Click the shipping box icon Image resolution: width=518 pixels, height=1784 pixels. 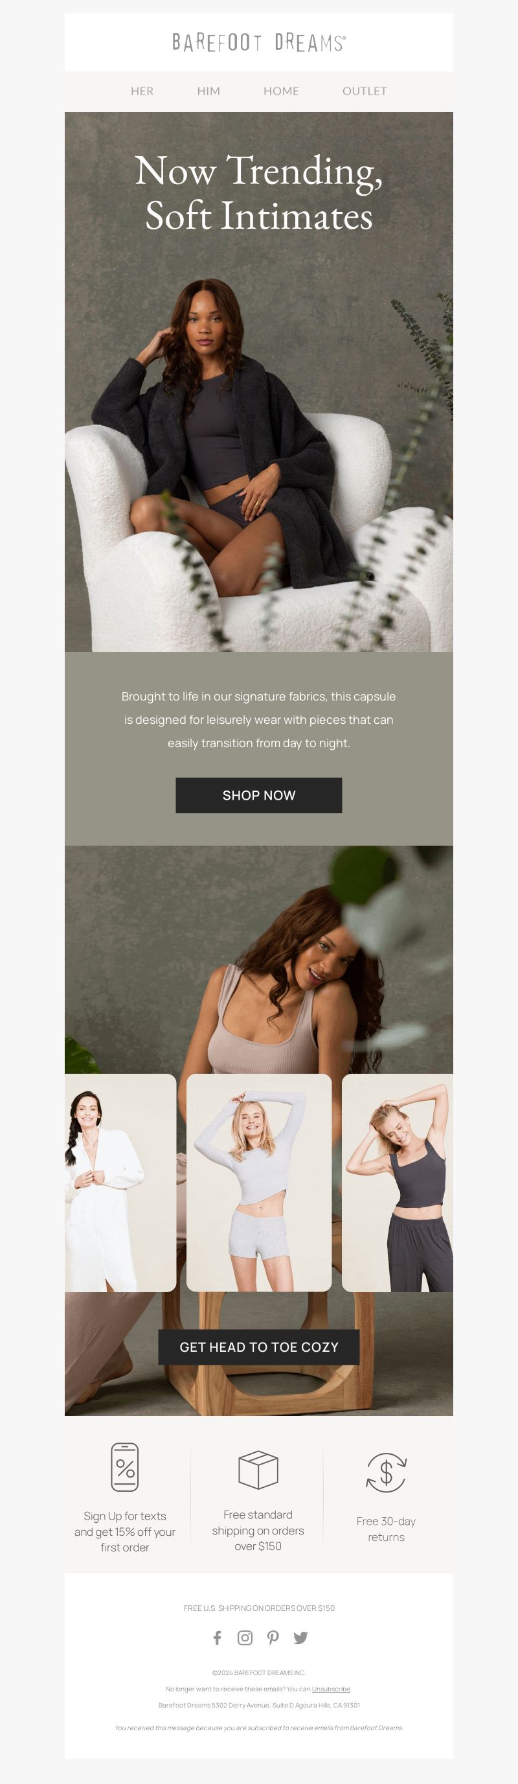point(258,1469)
